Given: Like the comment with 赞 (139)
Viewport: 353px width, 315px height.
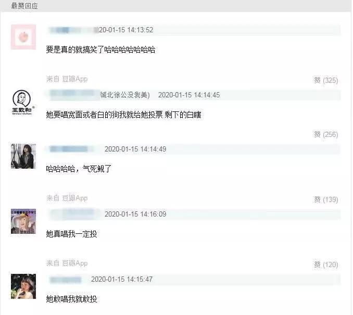Looking at the screenshot, I should tap(326, 199).
